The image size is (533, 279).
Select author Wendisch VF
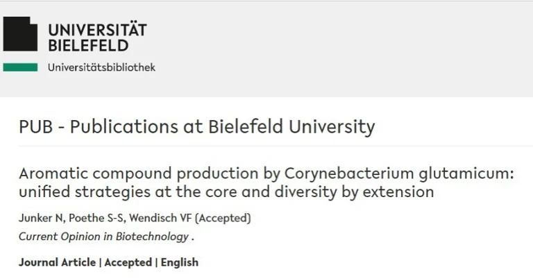click(160, 218)
